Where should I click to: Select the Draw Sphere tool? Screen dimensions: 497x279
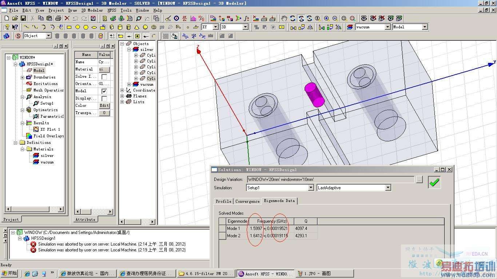point(145,27)
